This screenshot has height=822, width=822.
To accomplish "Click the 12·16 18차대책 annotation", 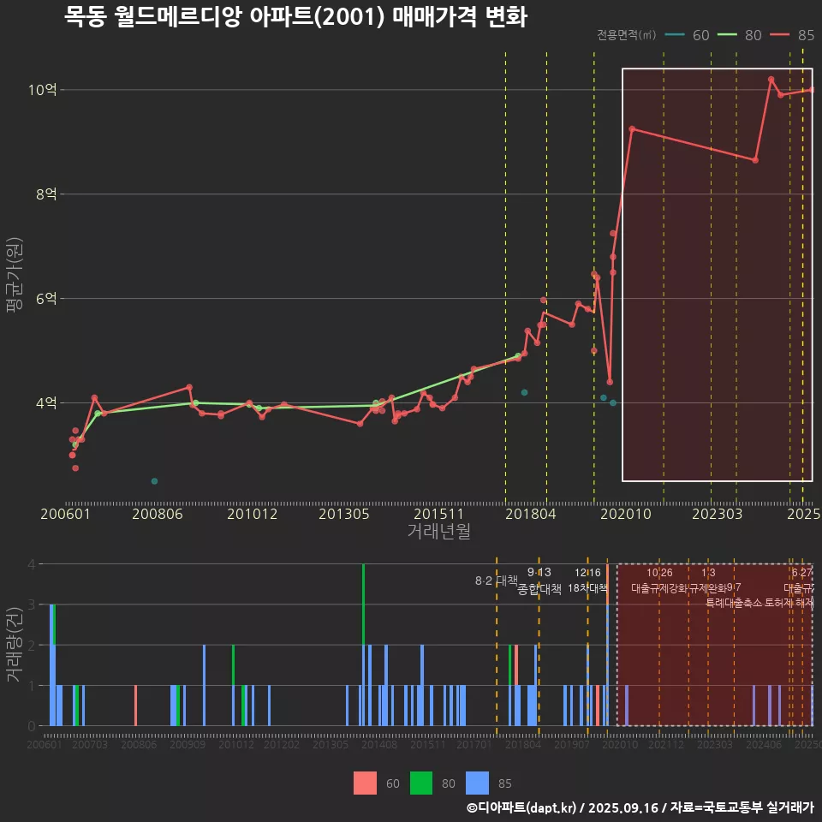I will click(587, 581).
